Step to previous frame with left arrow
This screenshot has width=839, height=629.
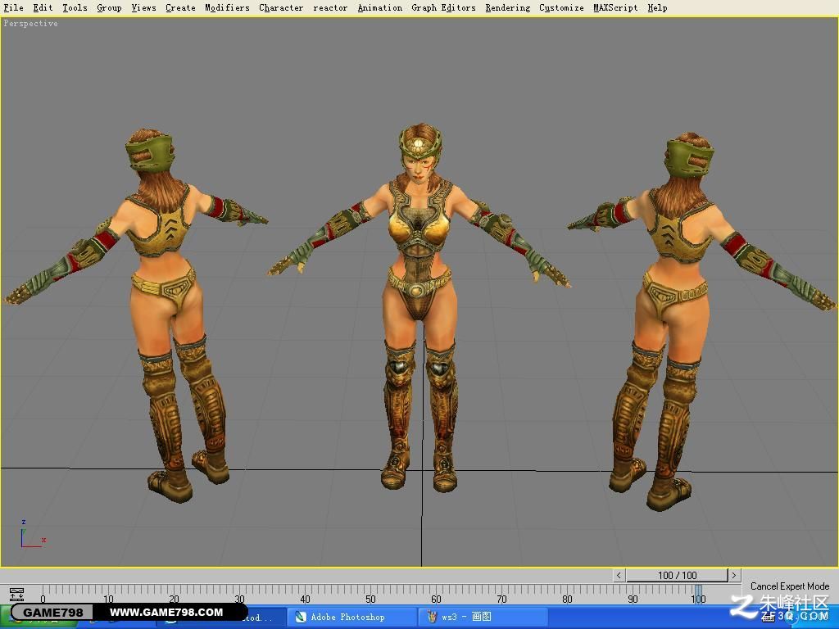619,576
